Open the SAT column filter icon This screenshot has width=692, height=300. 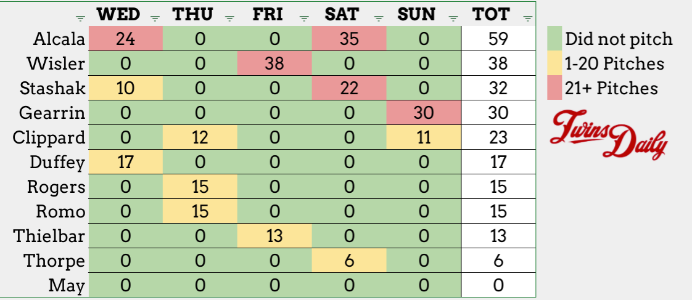point(379,17)
